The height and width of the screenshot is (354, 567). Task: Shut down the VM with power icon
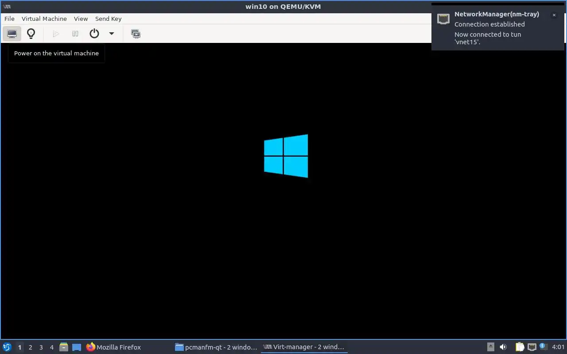pyautogui.click(x=94, y=34)
